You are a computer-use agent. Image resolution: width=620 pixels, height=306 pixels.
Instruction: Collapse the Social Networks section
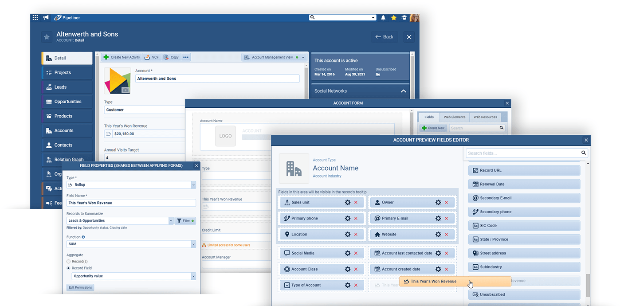403,91
